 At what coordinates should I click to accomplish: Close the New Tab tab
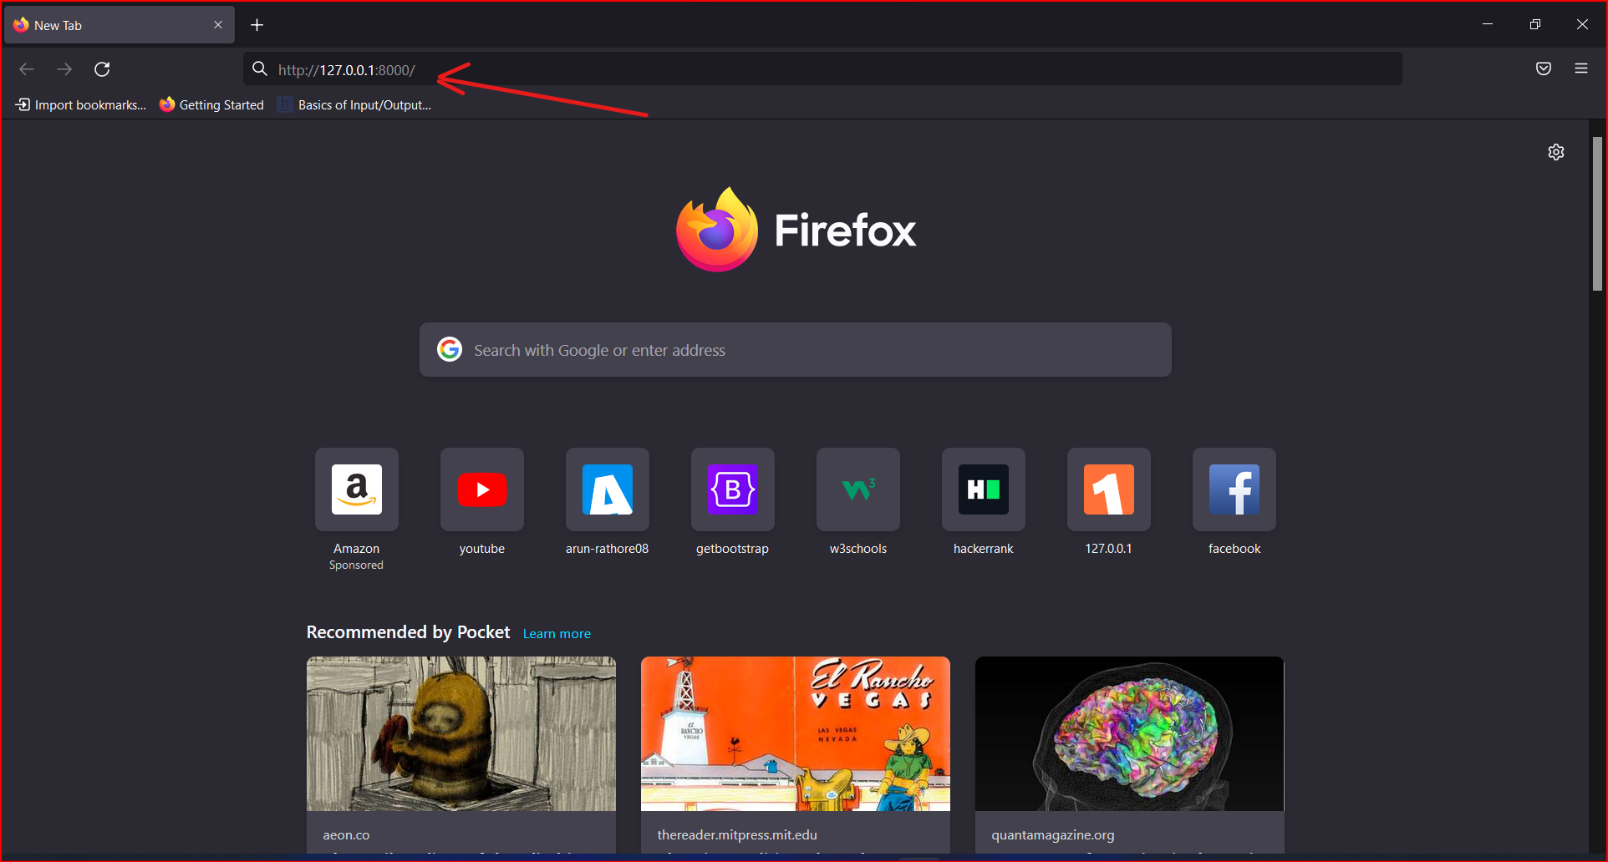(x=218, y=25)
